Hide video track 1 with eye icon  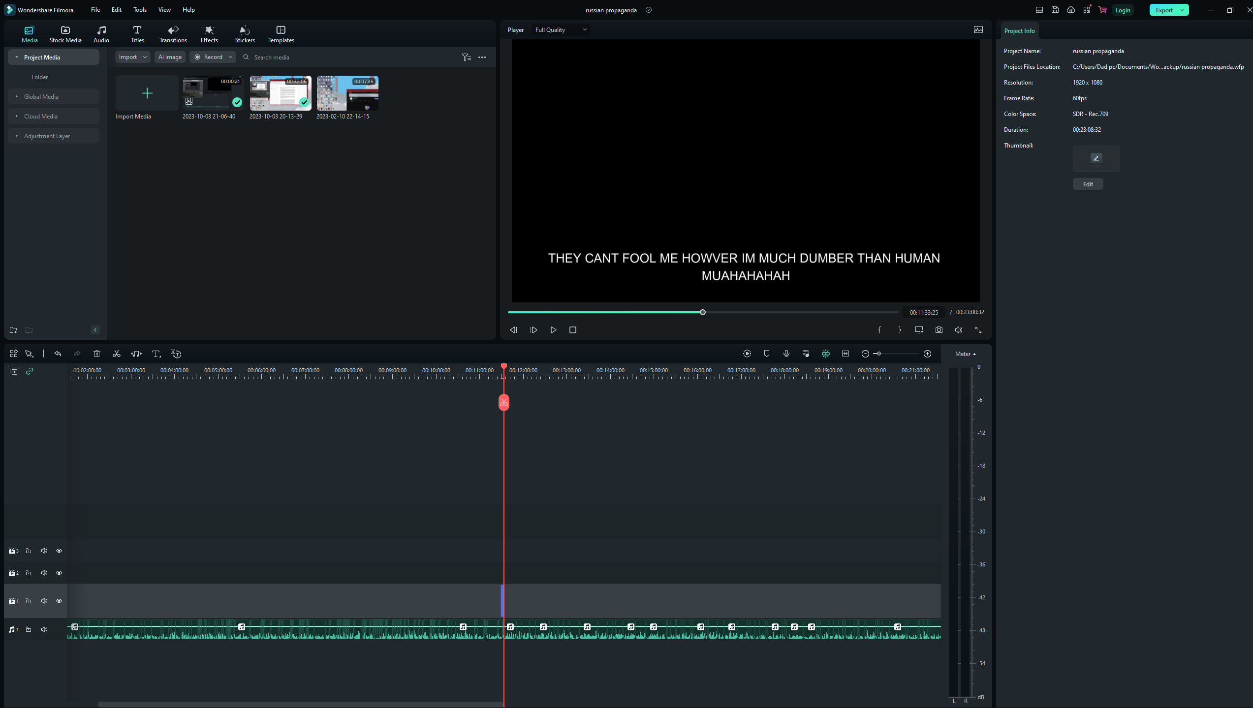click(x=59, y=601)
